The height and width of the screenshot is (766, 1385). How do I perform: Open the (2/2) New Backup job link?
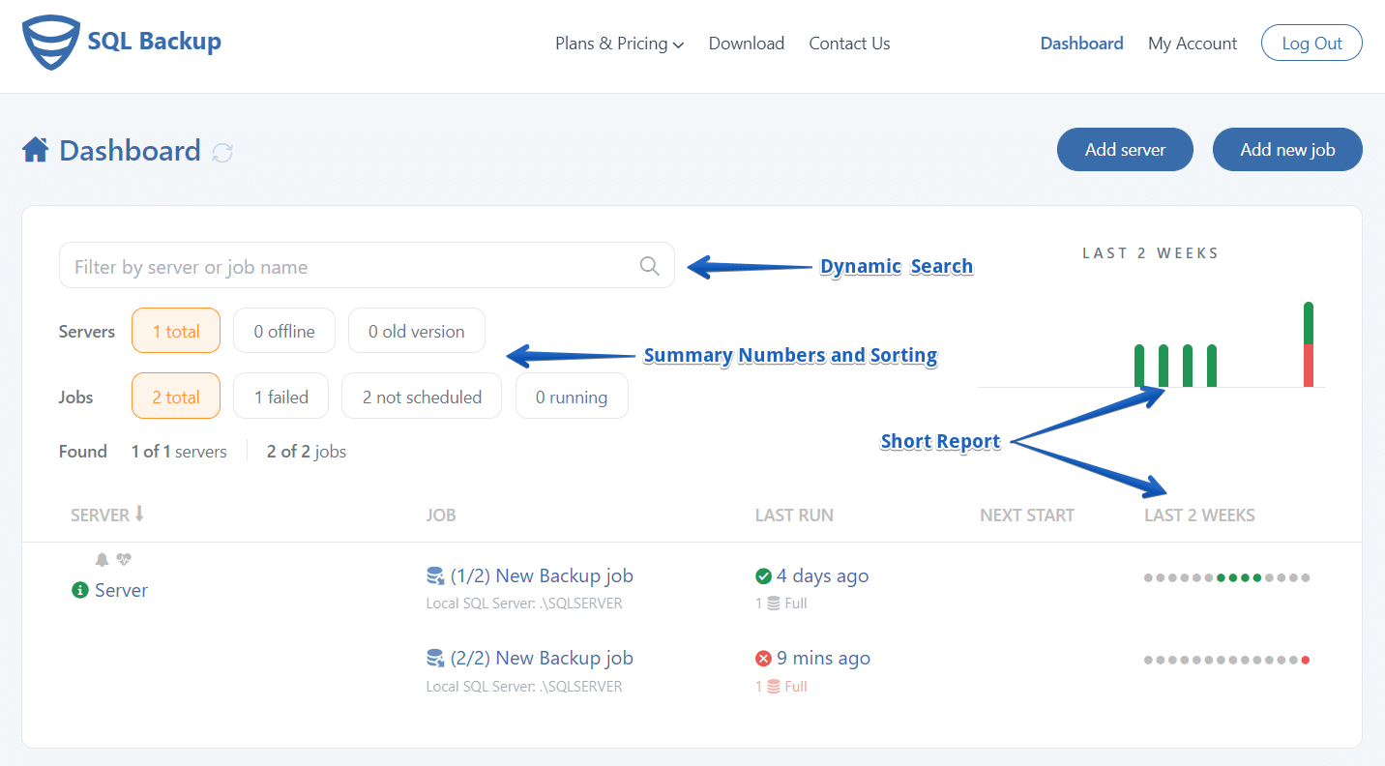tap(542, 659)
